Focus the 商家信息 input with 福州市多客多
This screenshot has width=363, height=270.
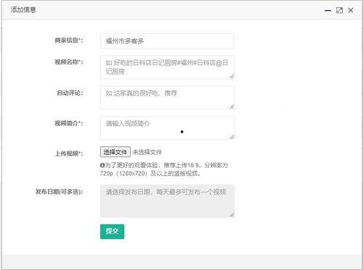tap(167, 41)
